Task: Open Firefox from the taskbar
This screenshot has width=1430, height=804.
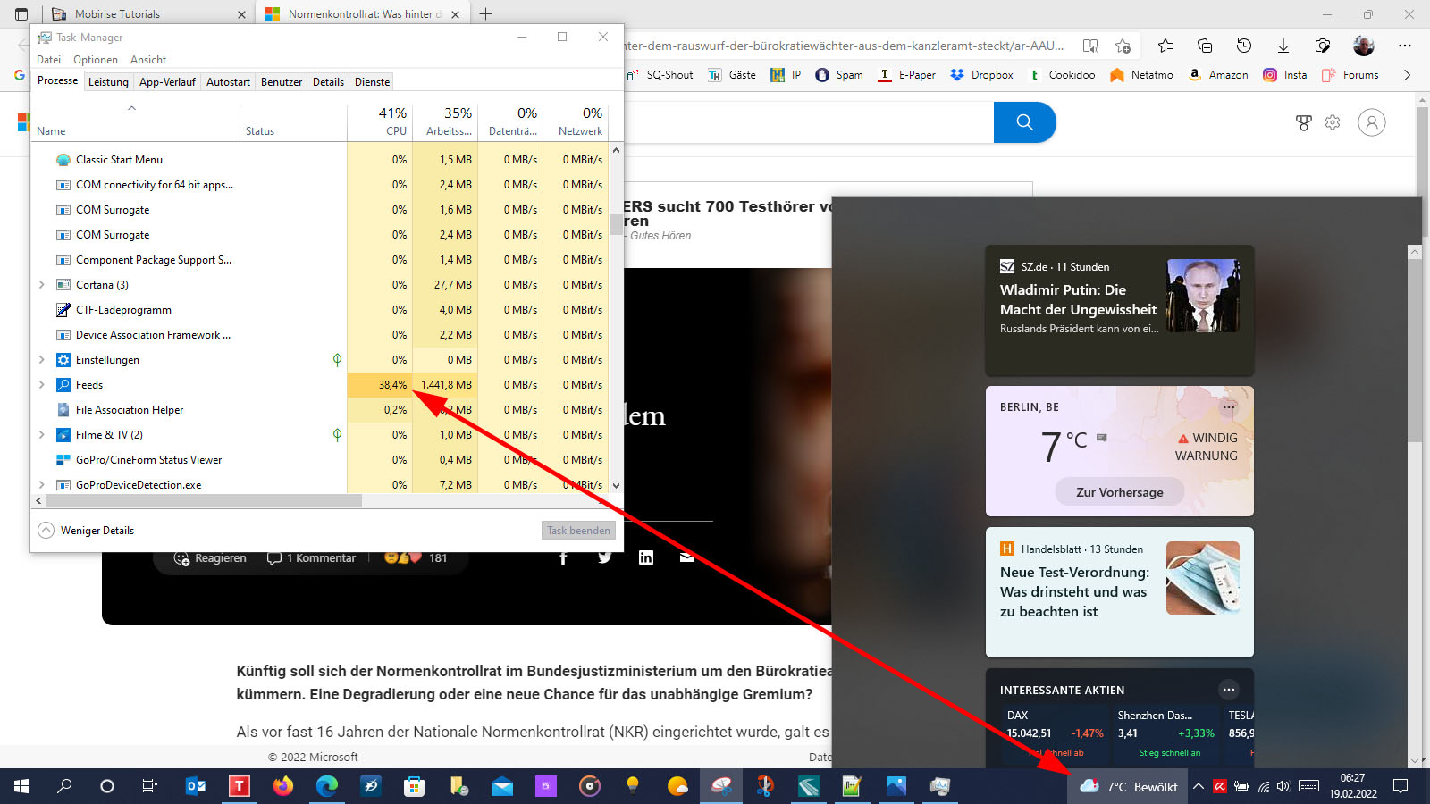Action: (283, 786)
